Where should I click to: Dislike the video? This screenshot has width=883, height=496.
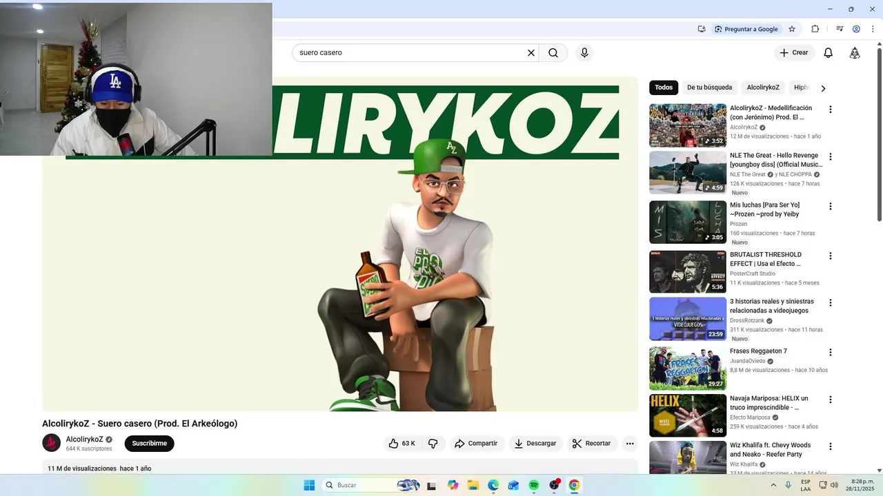(433, 444)
